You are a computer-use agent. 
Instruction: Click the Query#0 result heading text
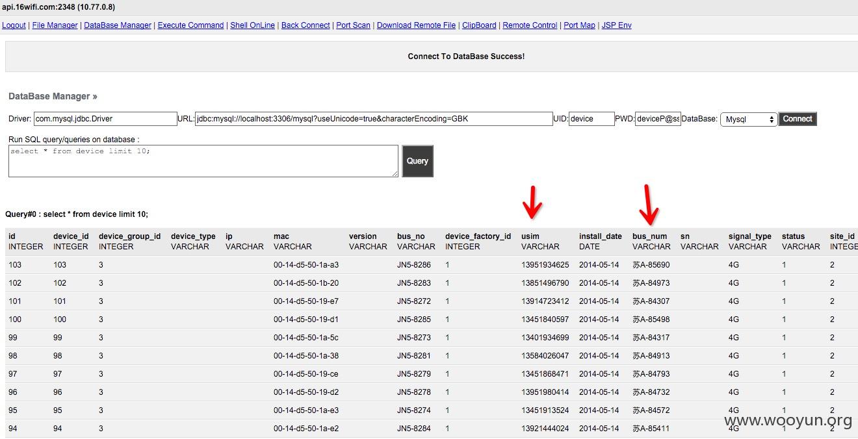click(77, 214)
